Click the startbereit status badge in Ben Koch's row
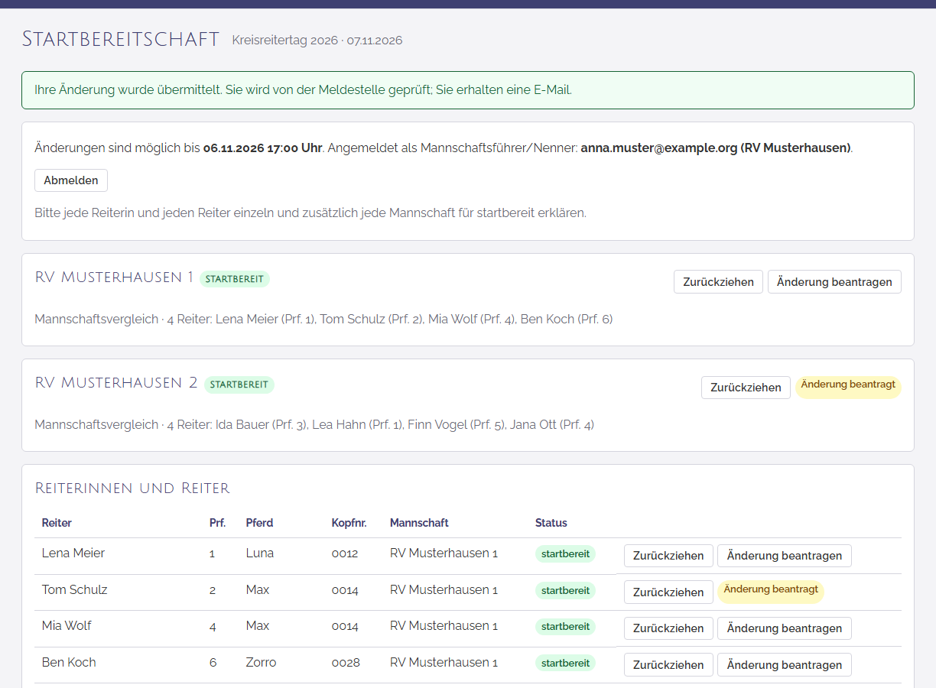The width and height of the screenshot is (936, 688). click(565, 664)
